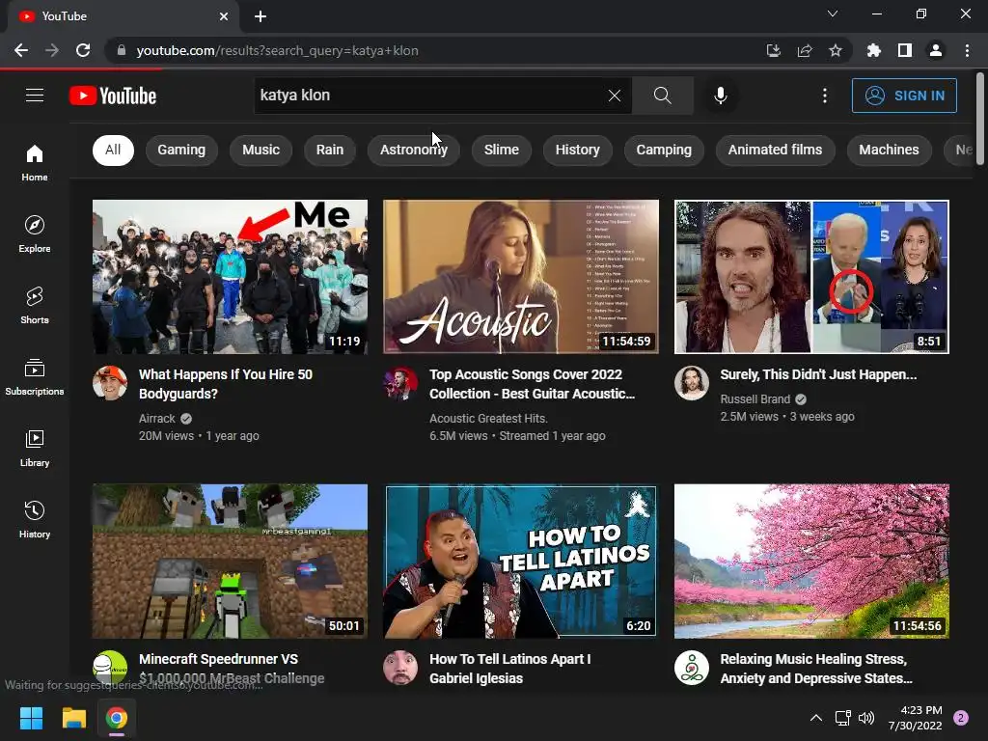The image size is (988, 741).
Task: Toggle the Chrome side panel icon
Action: [905, 50]
